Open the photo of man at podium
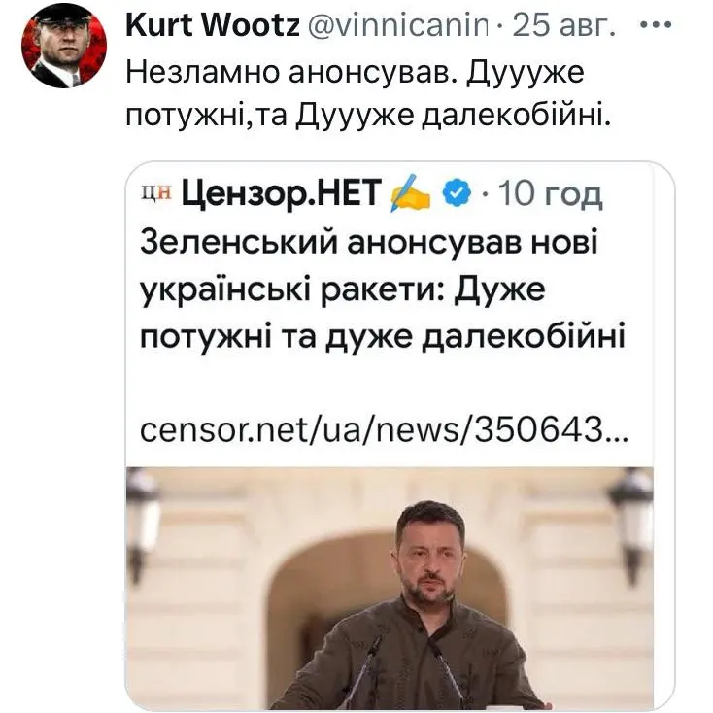The image size is (713, 713). pyautogui.click(x=390, y=589)
